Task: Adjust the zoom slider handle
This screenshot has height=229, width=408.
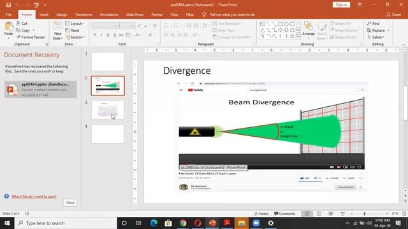Action: [364, 214]
